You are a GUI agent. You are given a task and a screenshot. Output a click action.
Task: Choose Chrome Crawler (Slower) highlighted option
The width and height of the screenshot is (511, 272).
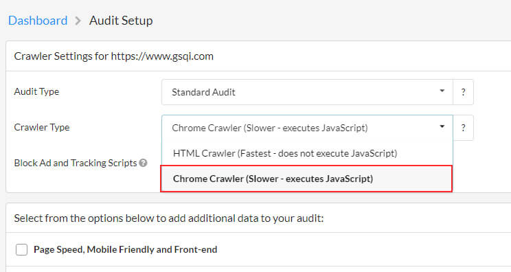tap(306, 179)
